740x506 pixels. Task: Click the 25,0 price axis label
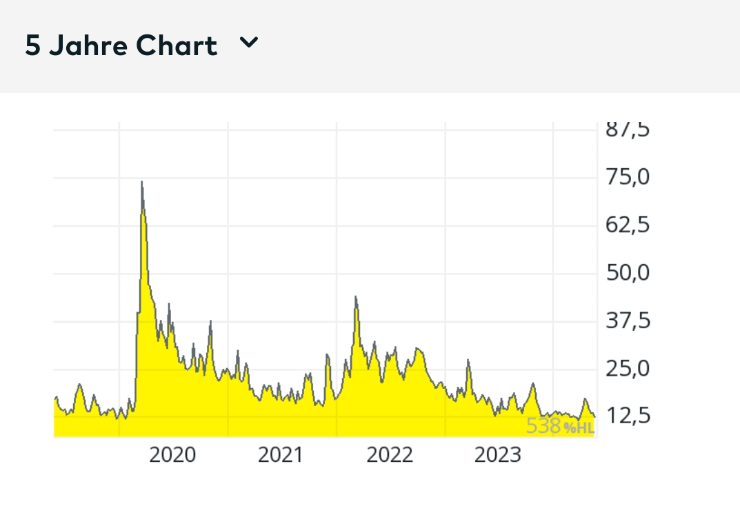(628, 368)
